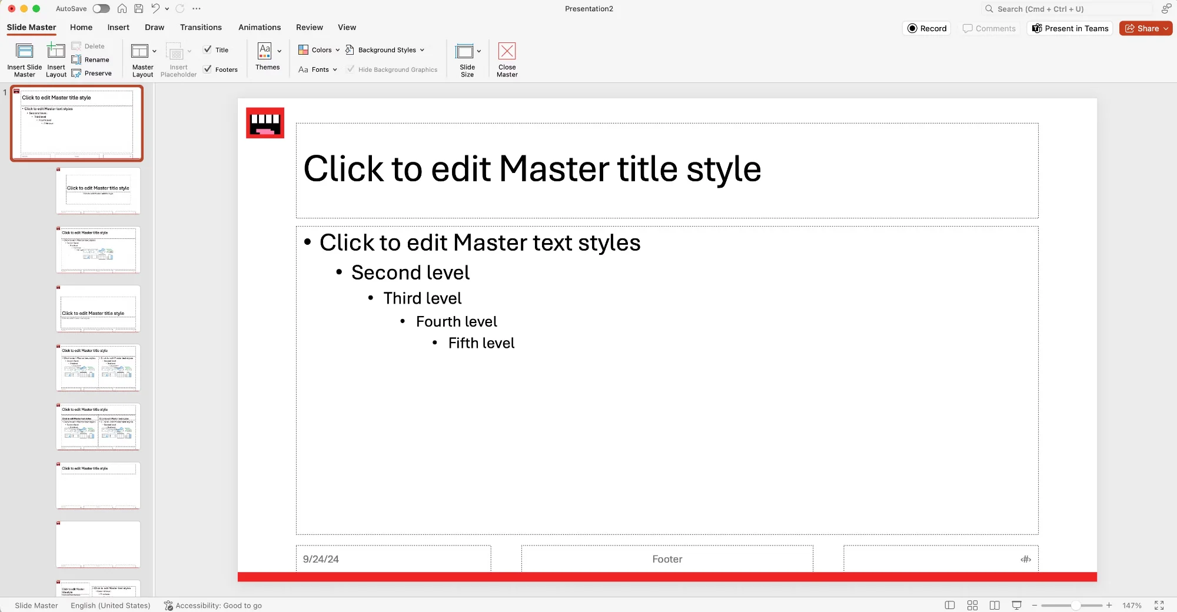The image size is (1177, 612).
Task: Toggle Hide Background Graphics checkbox
Action: (x=351, y=69)
